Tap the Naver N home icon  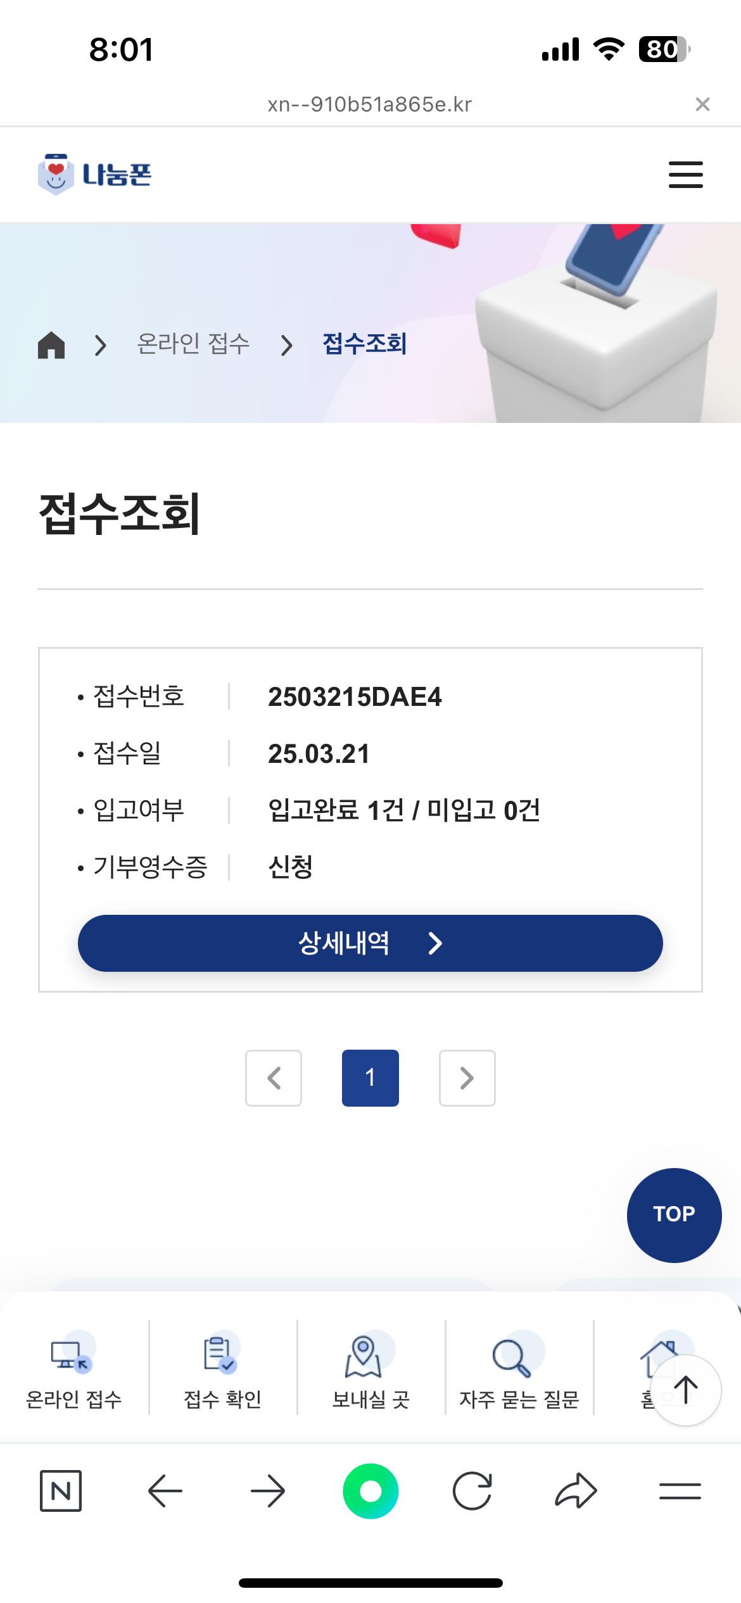tap(61, 1491)
